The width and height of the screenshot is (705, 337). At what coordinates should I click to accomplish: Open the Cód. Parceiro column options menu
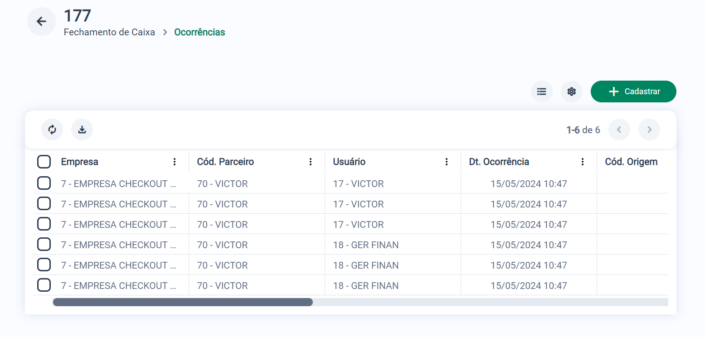311,162
